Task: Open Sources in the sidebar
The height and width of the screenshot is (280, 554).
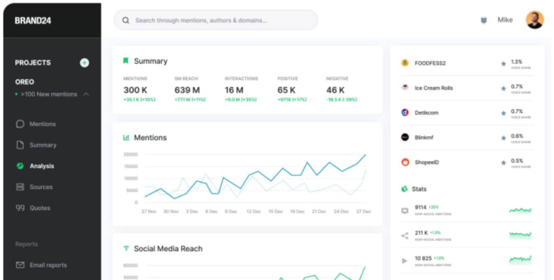Action: 41,187
